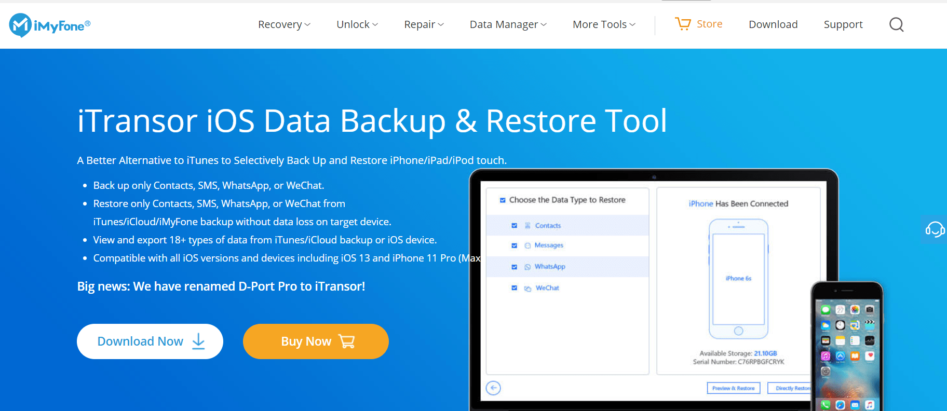Click the Contacts icon in restore list
947x411 pixels.
click(527, 226)
